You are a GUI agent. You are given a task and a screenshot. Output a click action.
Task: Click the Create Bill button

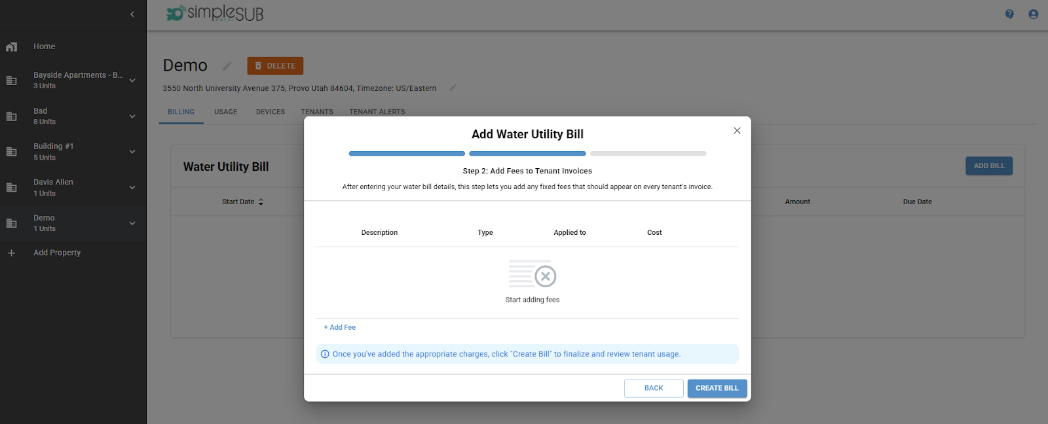pyautogui.click(x=717, y=389)
